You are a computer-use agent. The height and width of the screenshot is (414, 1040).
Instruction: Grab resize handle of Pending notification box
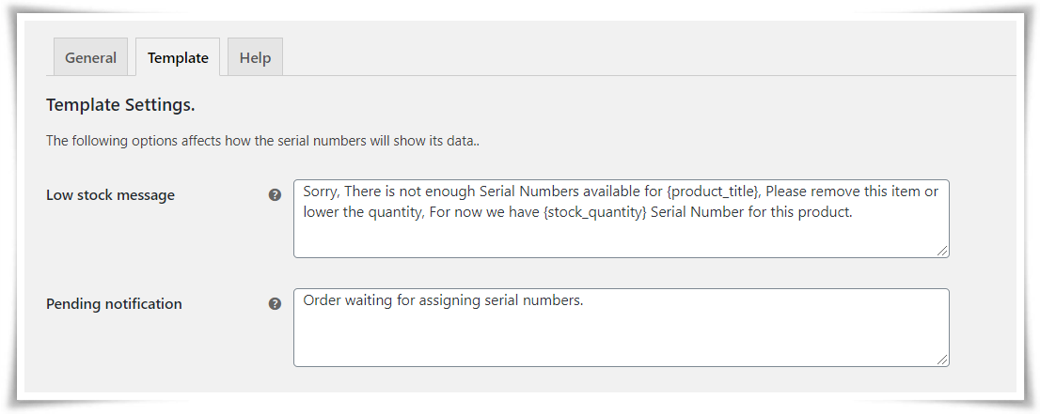[x=942, y=360]
